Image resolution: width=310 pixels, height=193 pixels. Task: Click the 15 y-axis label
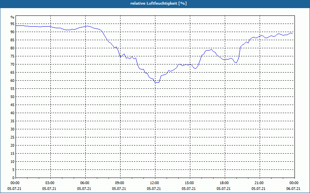(x=12, y=154)
